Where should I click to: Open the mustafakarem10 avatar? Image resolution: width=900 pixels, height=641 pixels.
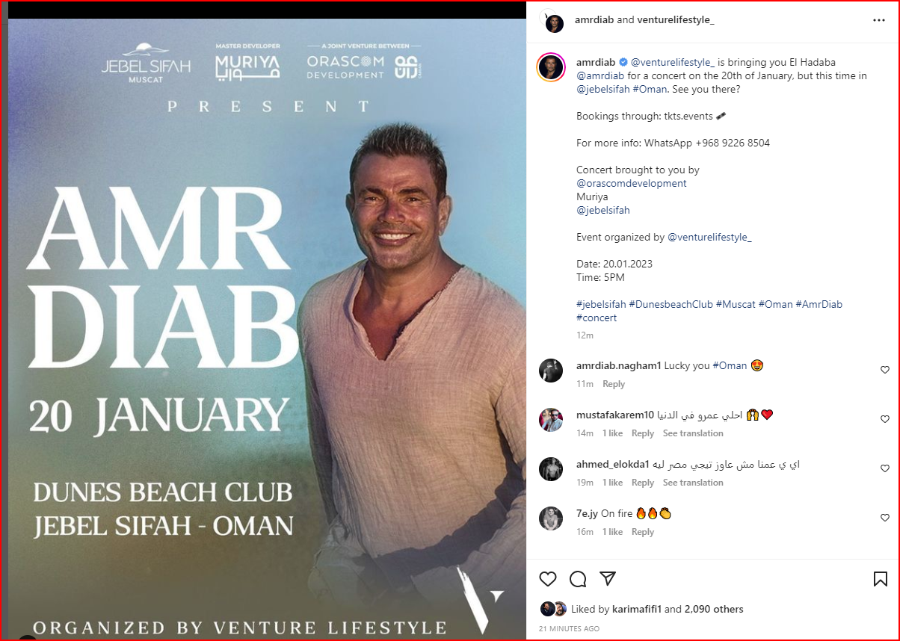tap(551, 420)
